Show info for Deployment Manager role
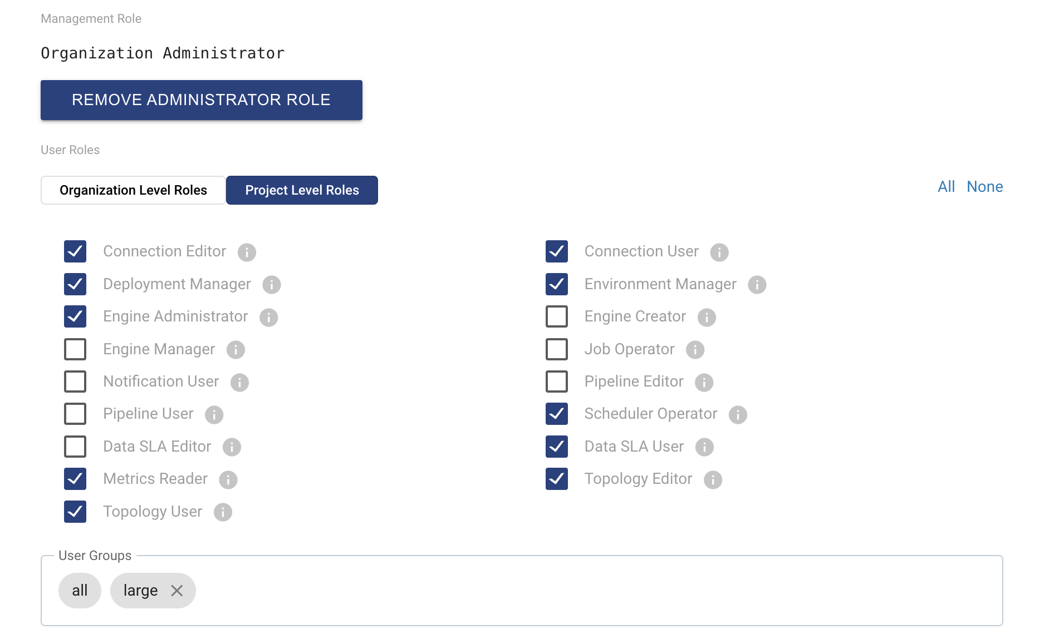This screenshot has width=1059, height=644. point(272,285)
